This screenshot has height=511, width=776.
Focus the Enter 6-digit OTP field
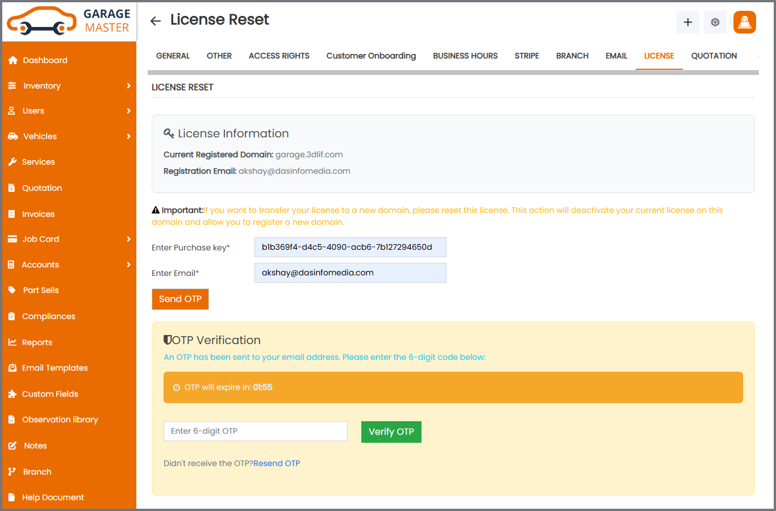pos(255,431)
